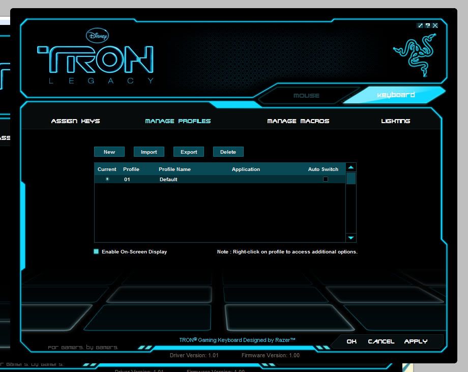468x372 pixels.
Task: Open the help question mark icon
Action: [428, 25]
